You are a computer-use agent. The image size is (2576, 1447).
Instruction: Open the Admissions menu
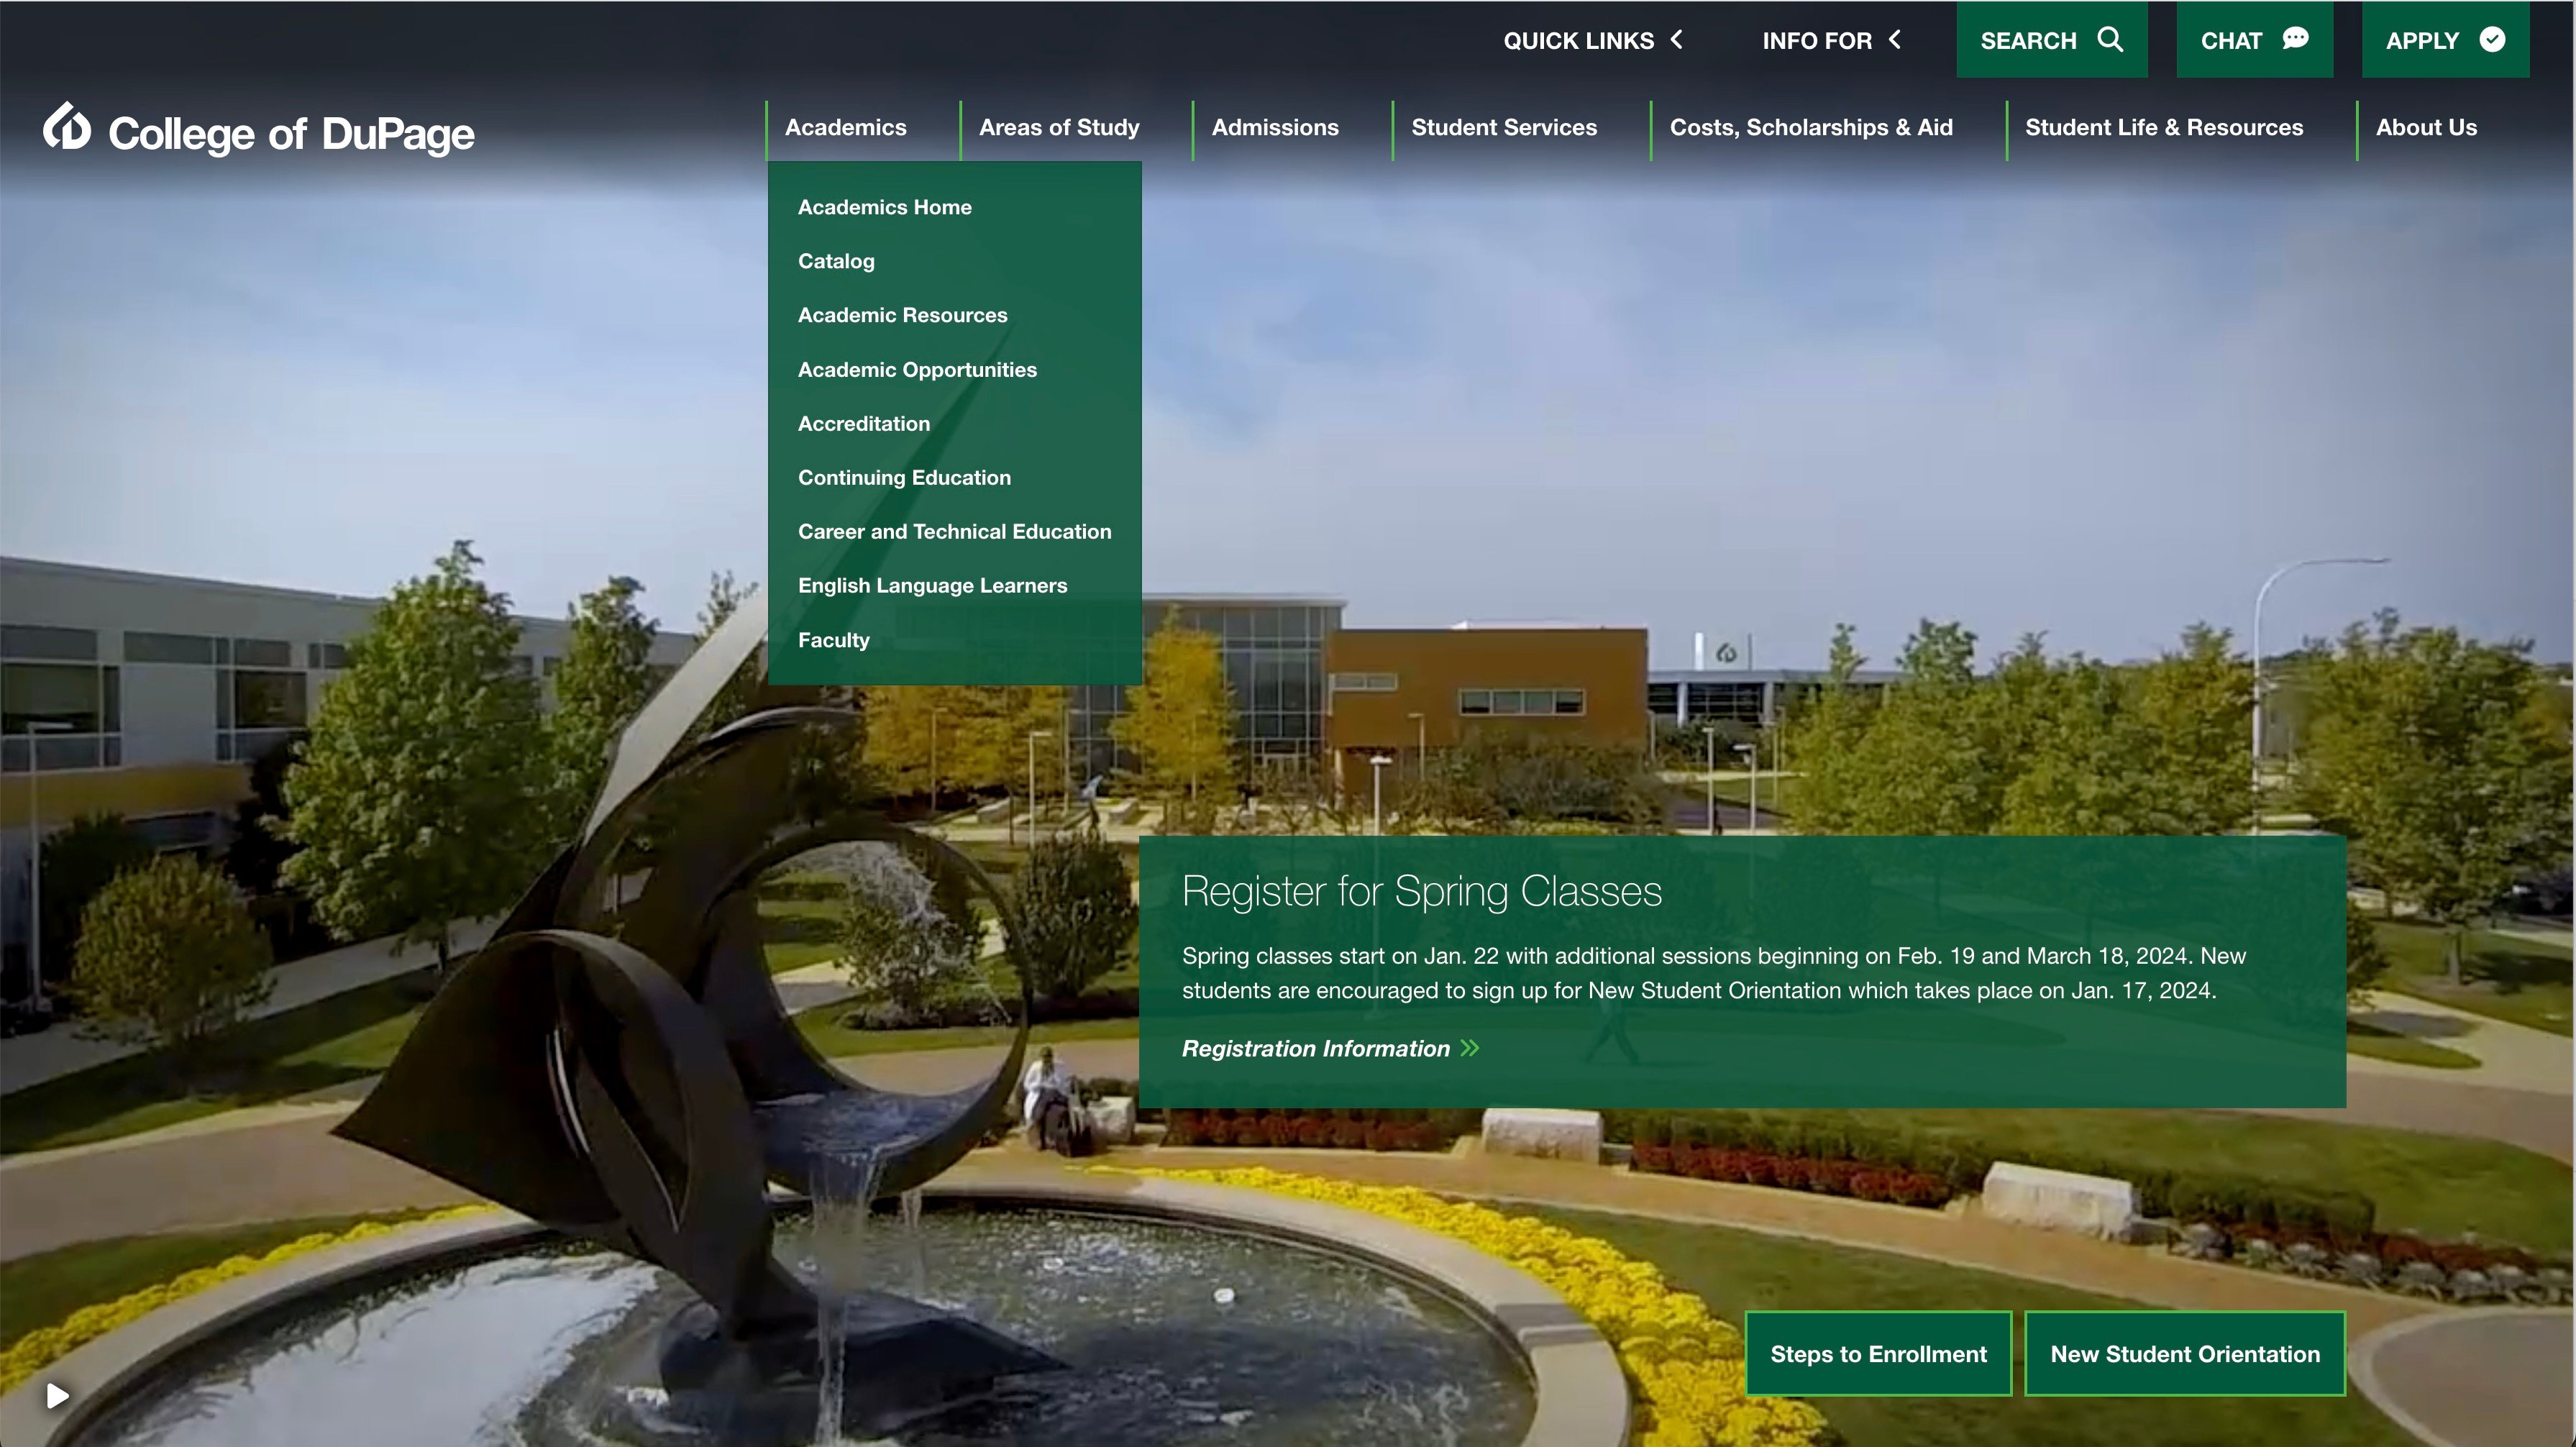click(1275, 128)
